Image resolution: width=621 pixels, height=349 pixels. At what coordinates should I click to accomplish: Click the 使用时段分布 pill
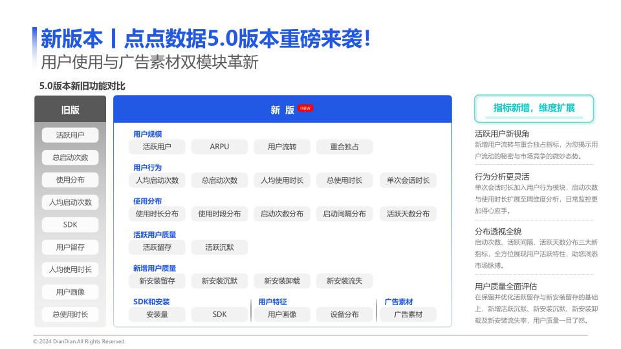pos(219,214)
